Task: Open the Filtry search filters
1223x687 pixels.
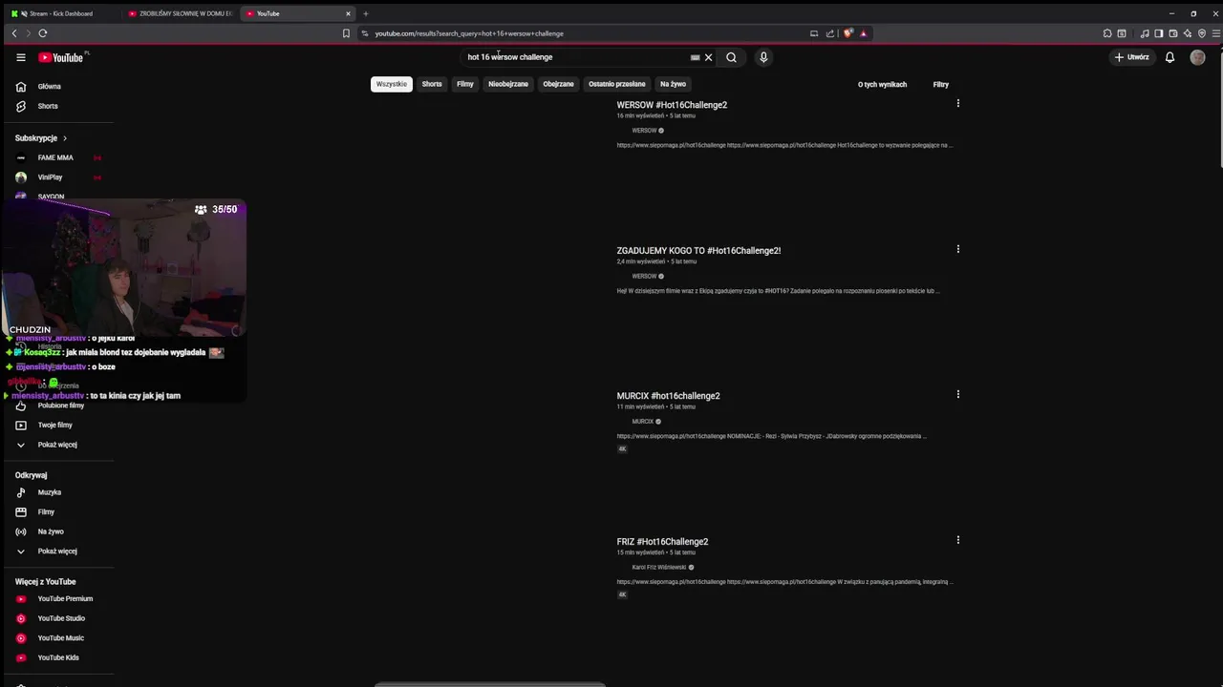Action: 941,84
